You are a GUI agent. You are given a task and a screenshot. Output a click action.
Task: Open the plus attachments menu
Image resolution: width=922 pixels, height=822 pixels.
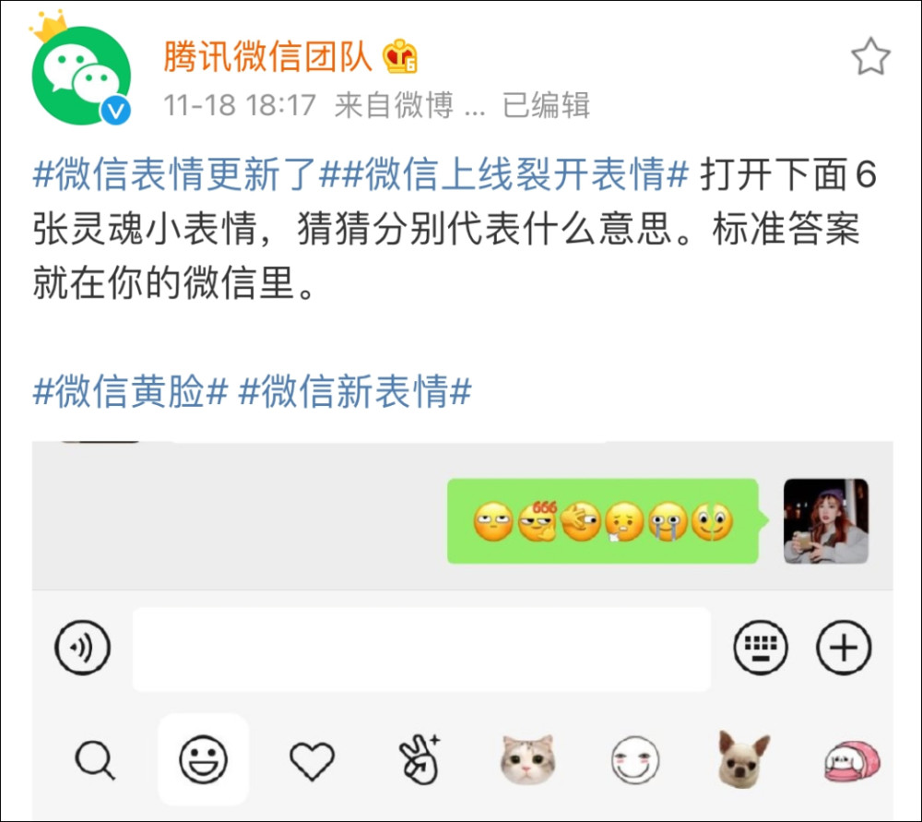844,648
